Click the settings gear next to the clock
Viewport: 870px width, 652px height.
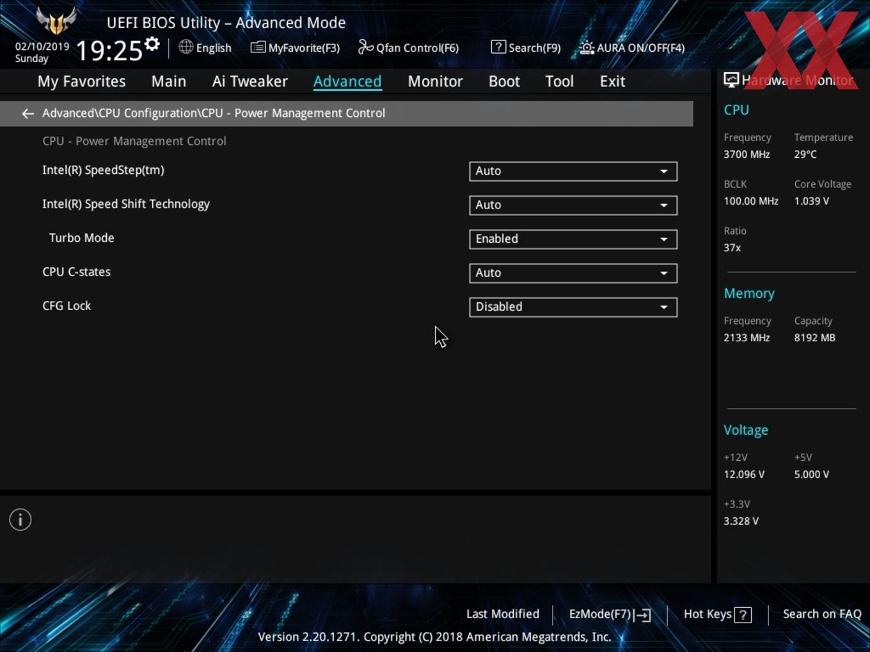152,44
